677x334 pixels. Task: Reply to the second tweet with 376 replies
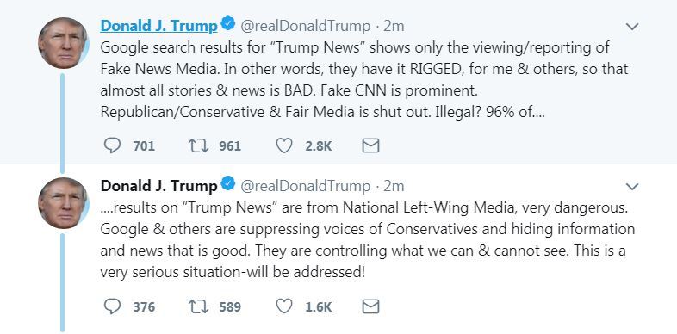coord(112,306)
